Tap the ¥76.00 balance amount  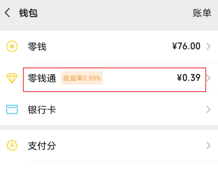point(186,46)
